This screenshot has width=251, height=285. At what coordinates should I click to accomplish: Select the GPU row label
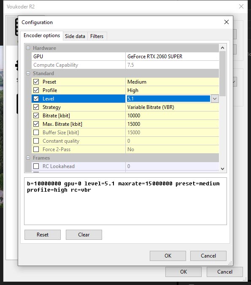[38, 56]
